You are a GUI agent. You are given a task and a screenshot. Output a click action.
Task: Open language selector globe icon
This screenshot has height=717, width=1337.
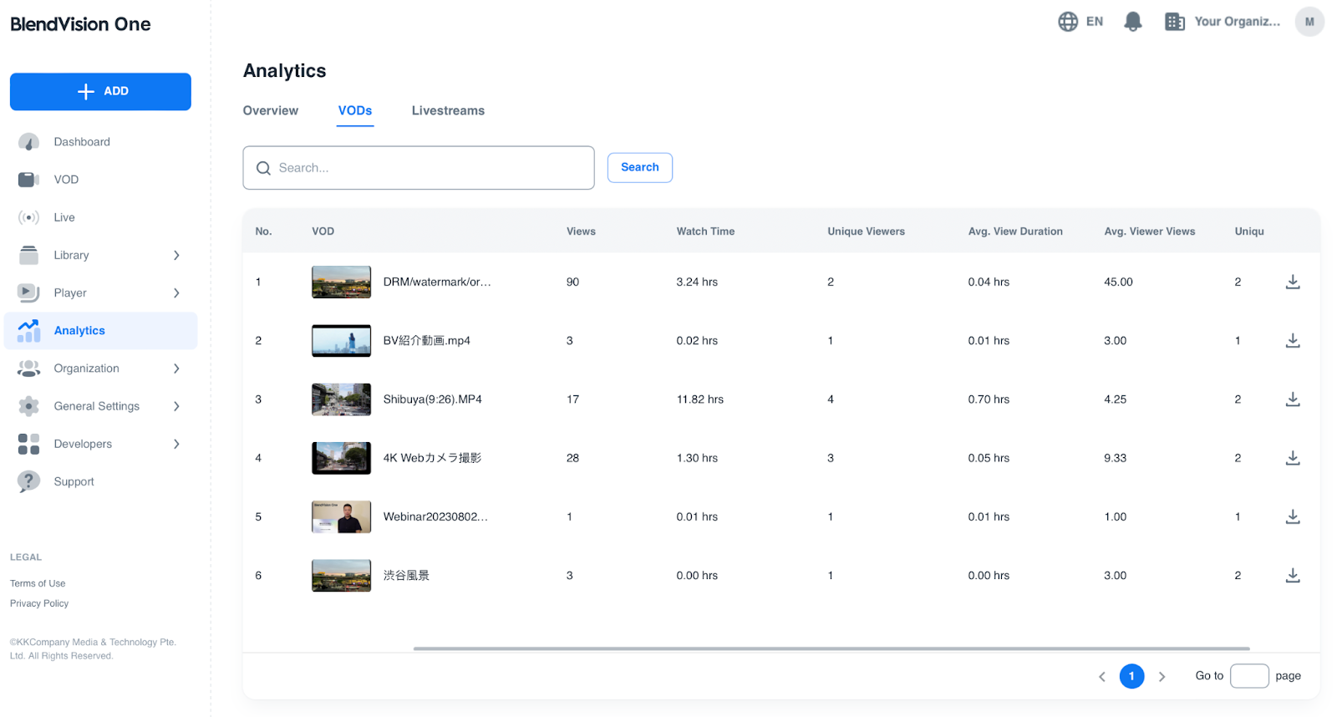tap(1068, 22)
